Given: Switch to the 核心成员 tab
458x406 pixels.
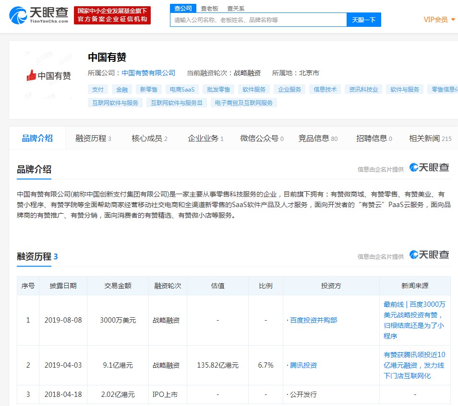Looking at the screenshot, I should coord(150,138).
